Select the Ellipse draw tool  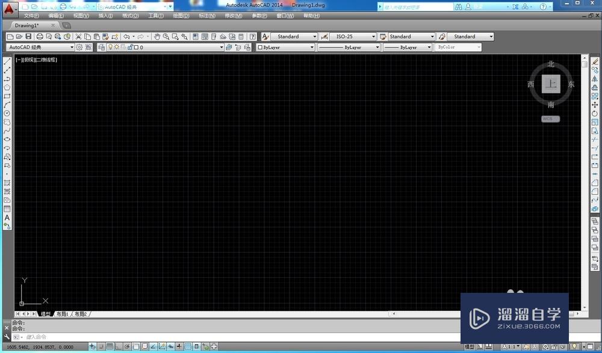pos(7,140)
